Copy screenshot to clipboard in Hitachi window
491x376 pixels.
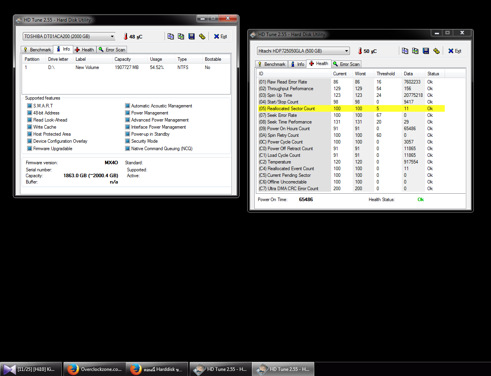click(x=415, y=51)
